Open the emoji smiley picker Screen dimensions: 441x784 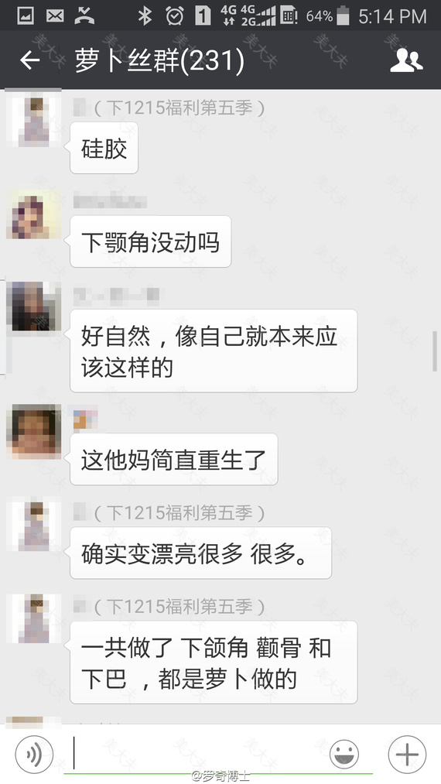pyautogui.click(x=344, y=754)
